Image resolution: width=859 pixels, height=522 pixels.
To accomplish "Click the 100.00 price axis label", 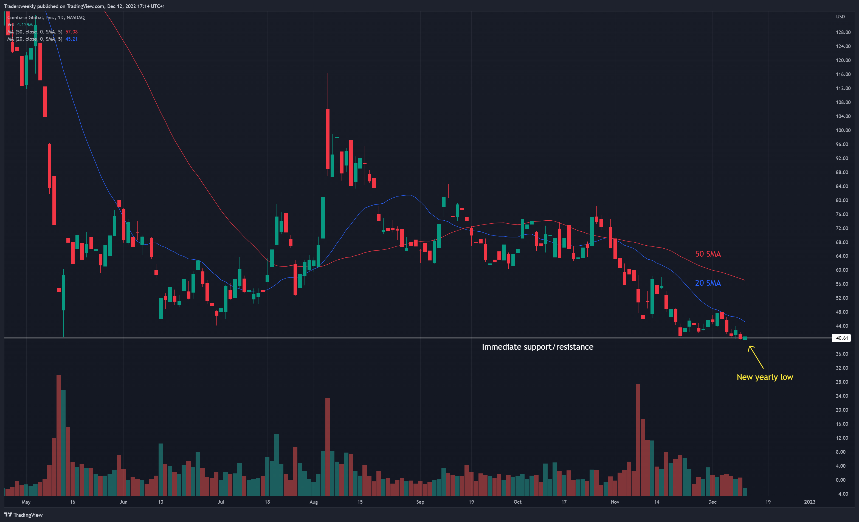I will (x=843, y=130).
